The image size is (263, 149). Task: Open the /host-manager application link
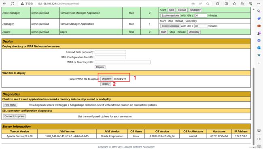coord(11,13)
